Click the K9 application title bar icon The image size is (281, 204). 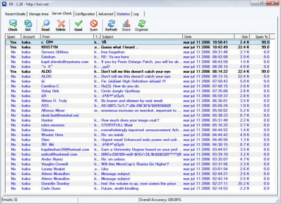click(x=4, y=4)
